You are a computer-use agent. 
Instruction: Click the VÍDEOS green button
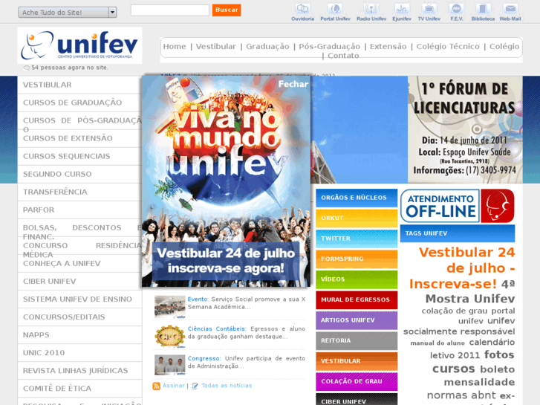(x=357, y=279)
